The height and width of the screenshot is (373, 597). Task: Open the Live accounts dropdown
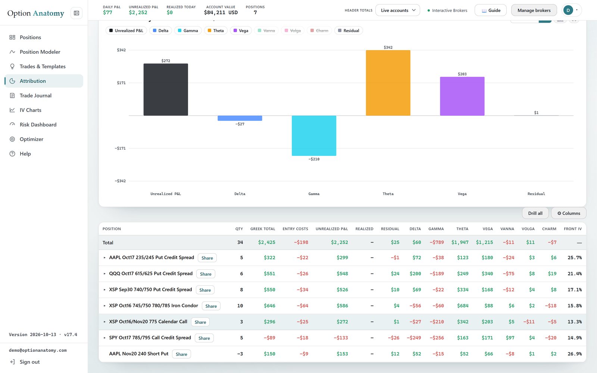coord(398,10)
